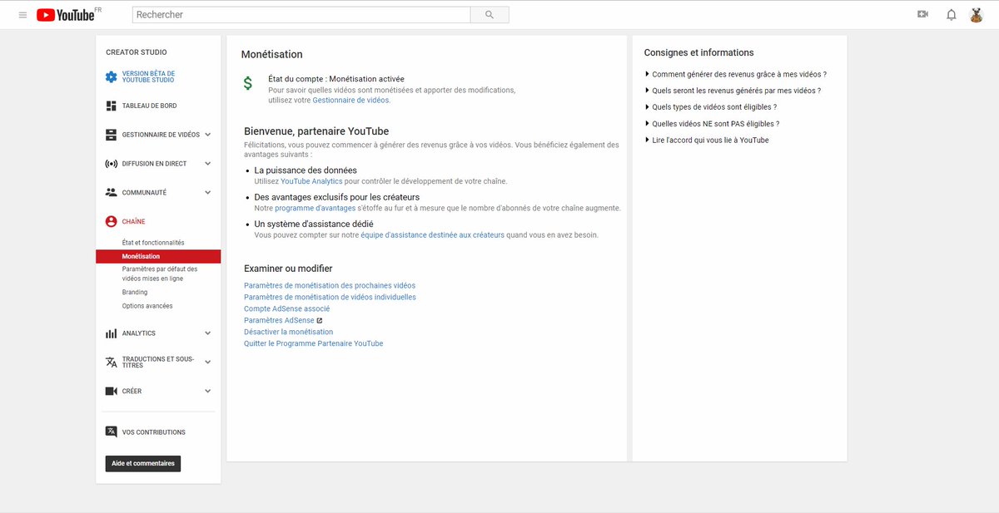Open Options avancées submenu item
The width and height of the screenshot is (999, 513).
point(147,306)
